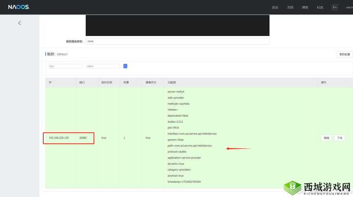Click the 西城游戏网 watermark logo
Screen dimensions: 353x197
tap(317, 188)
